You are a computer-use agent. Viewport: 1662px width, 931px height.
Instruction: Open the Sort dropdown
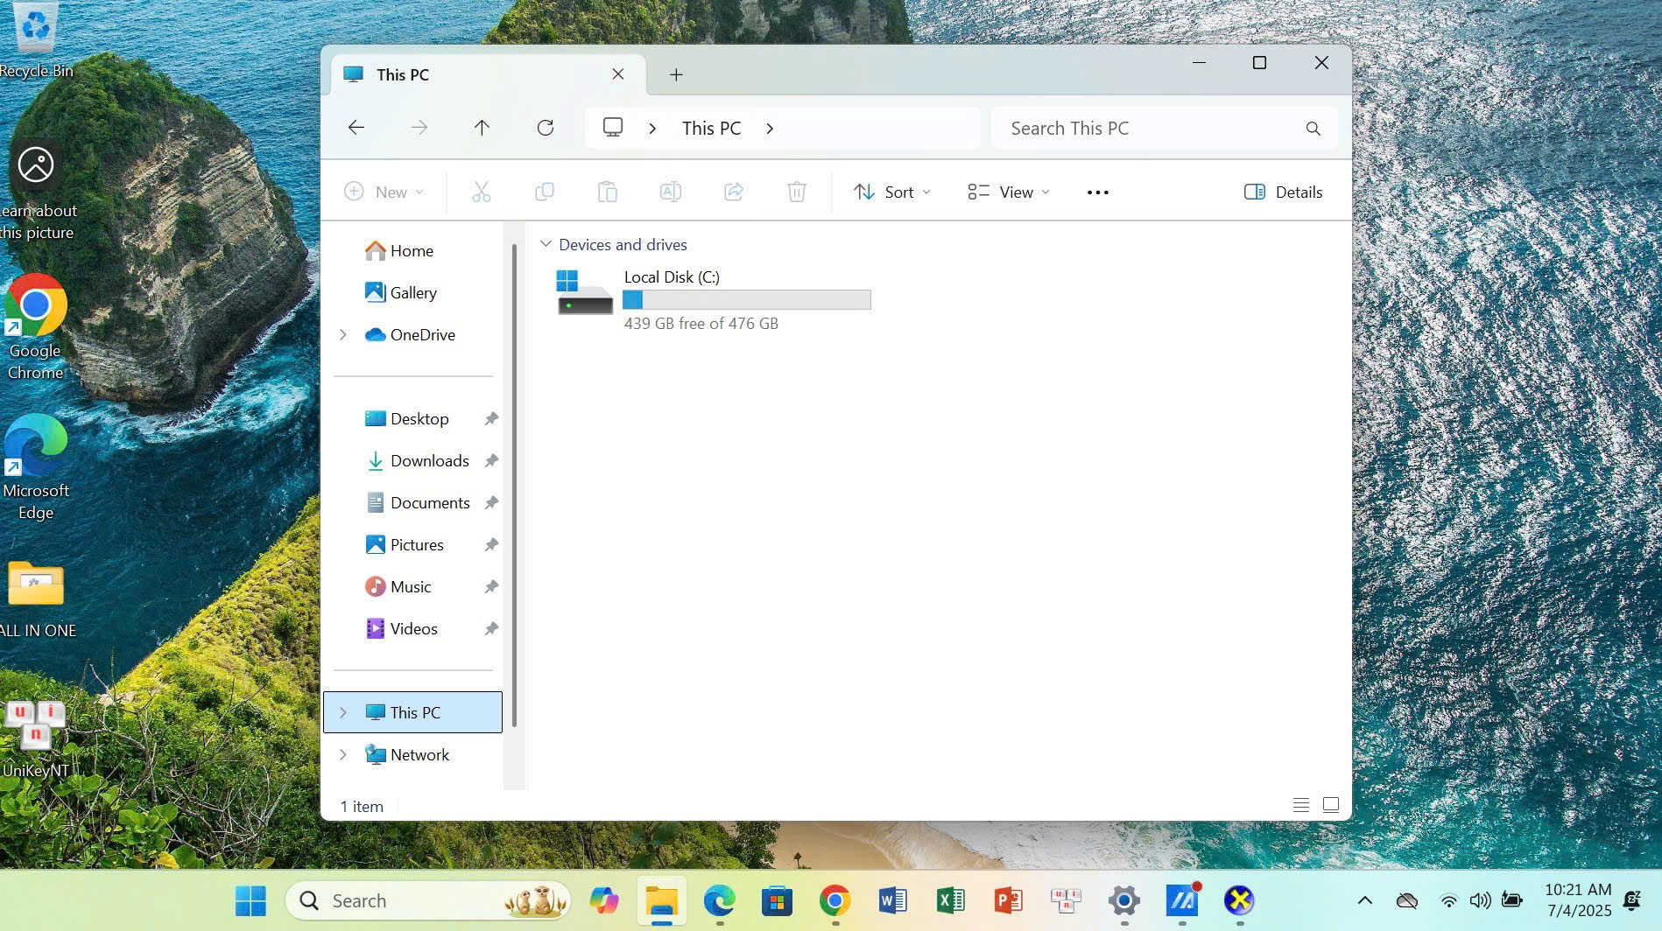pos(892,192)
